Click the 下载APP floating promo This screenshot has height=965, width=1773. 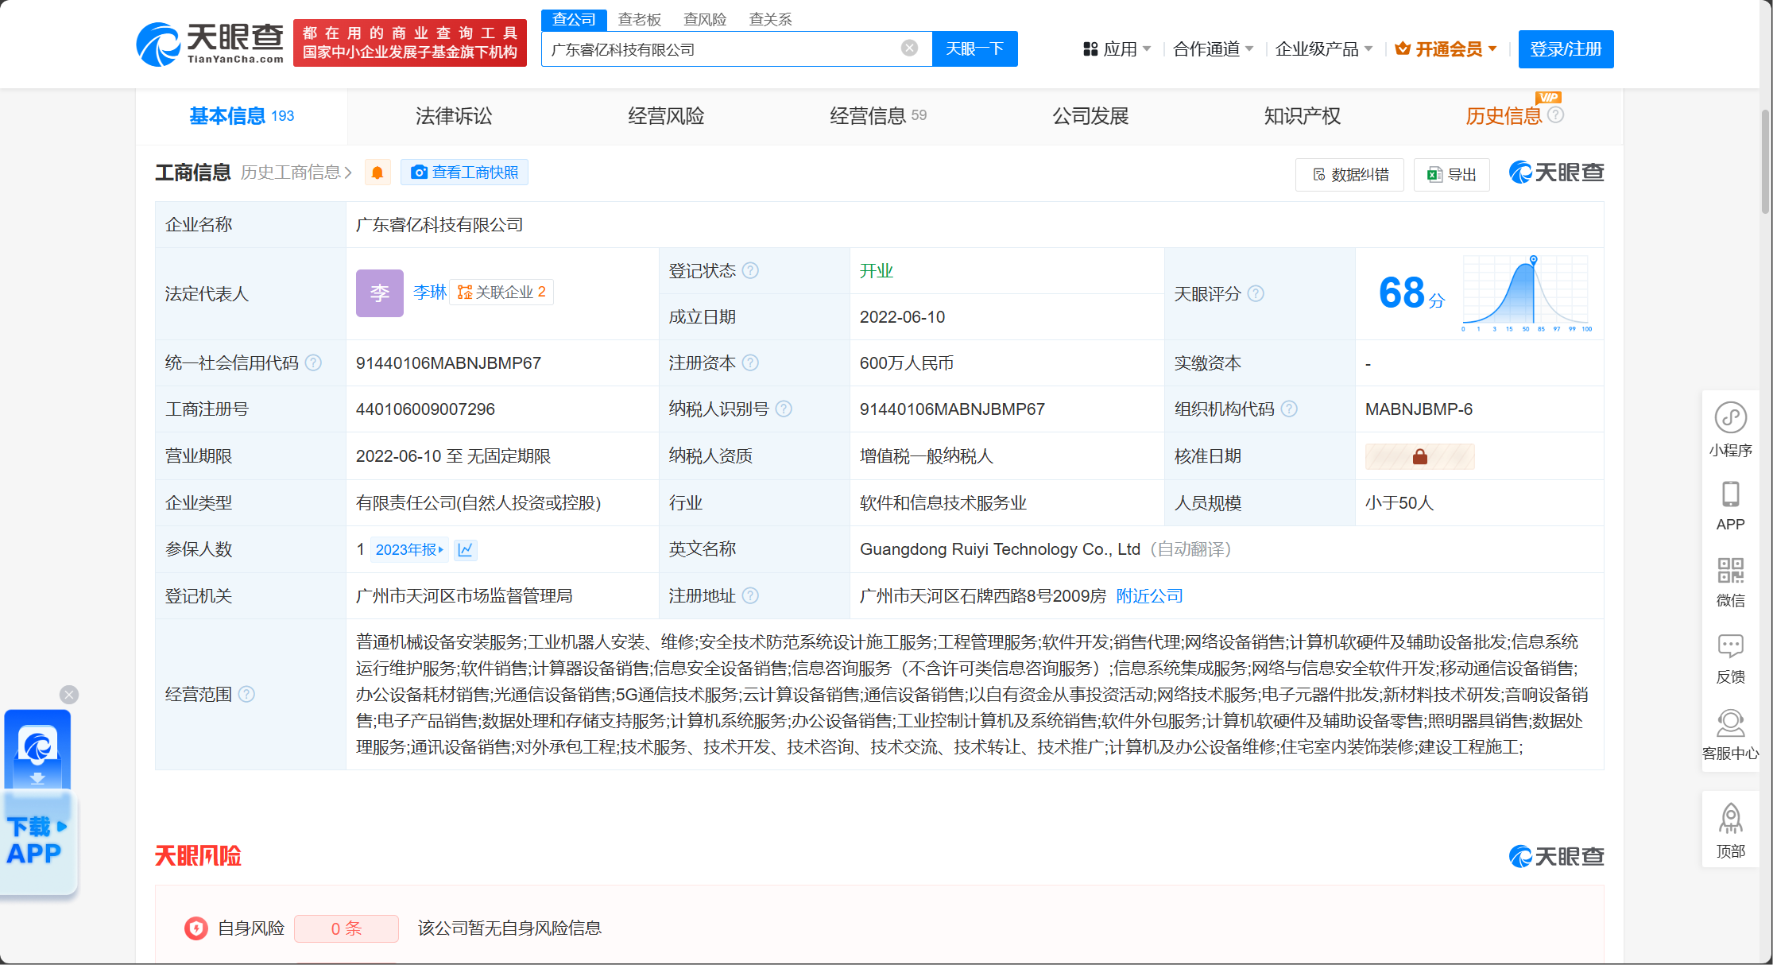pos(37,803)
